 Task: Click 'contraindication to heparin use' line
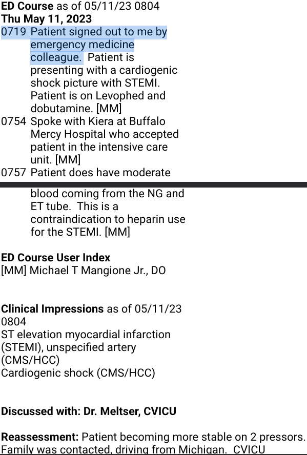click(x=108, y=219)
